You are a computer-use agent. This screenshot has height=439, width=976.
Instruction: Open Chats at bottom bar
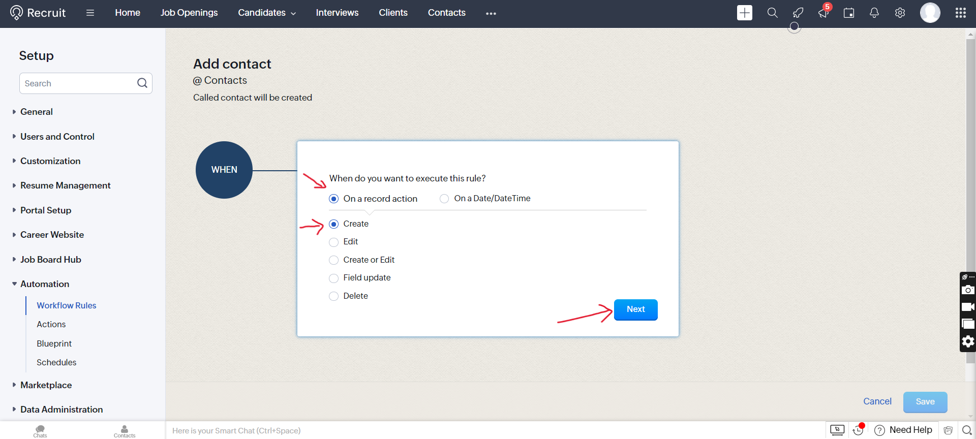click(40, 431)
